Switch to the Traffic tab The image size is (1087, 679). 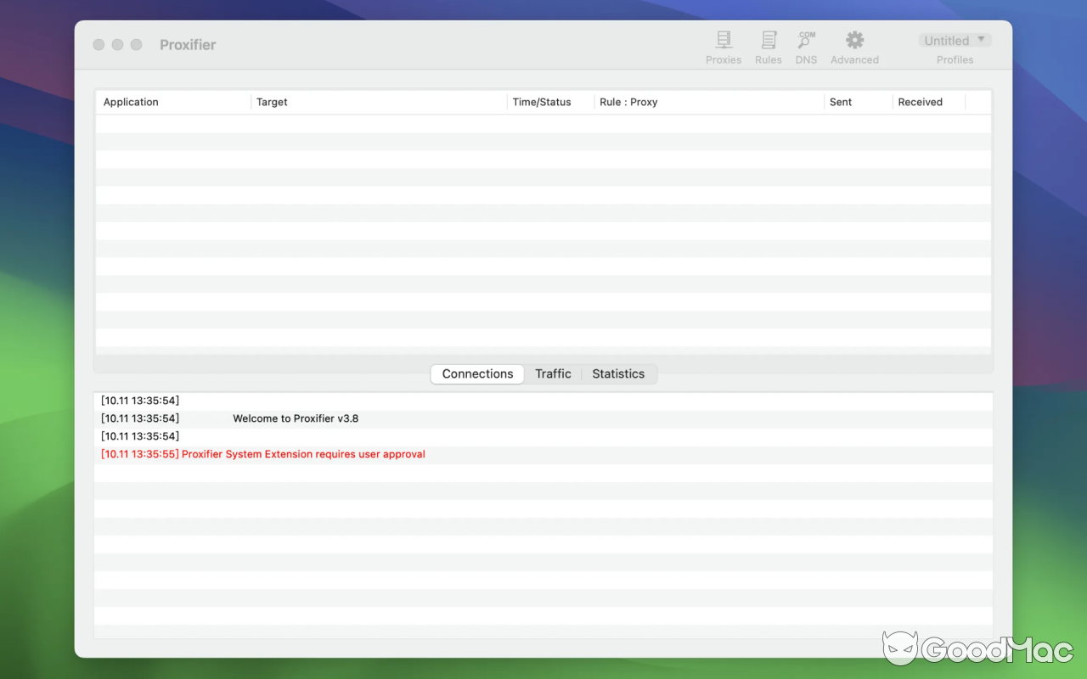pyautogui.click(x=553, y=373)
